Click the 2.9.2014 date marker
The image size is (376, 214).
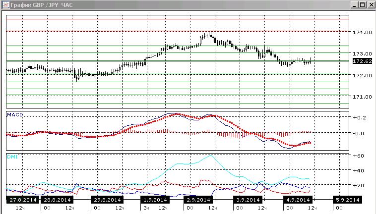pos(198,200)
